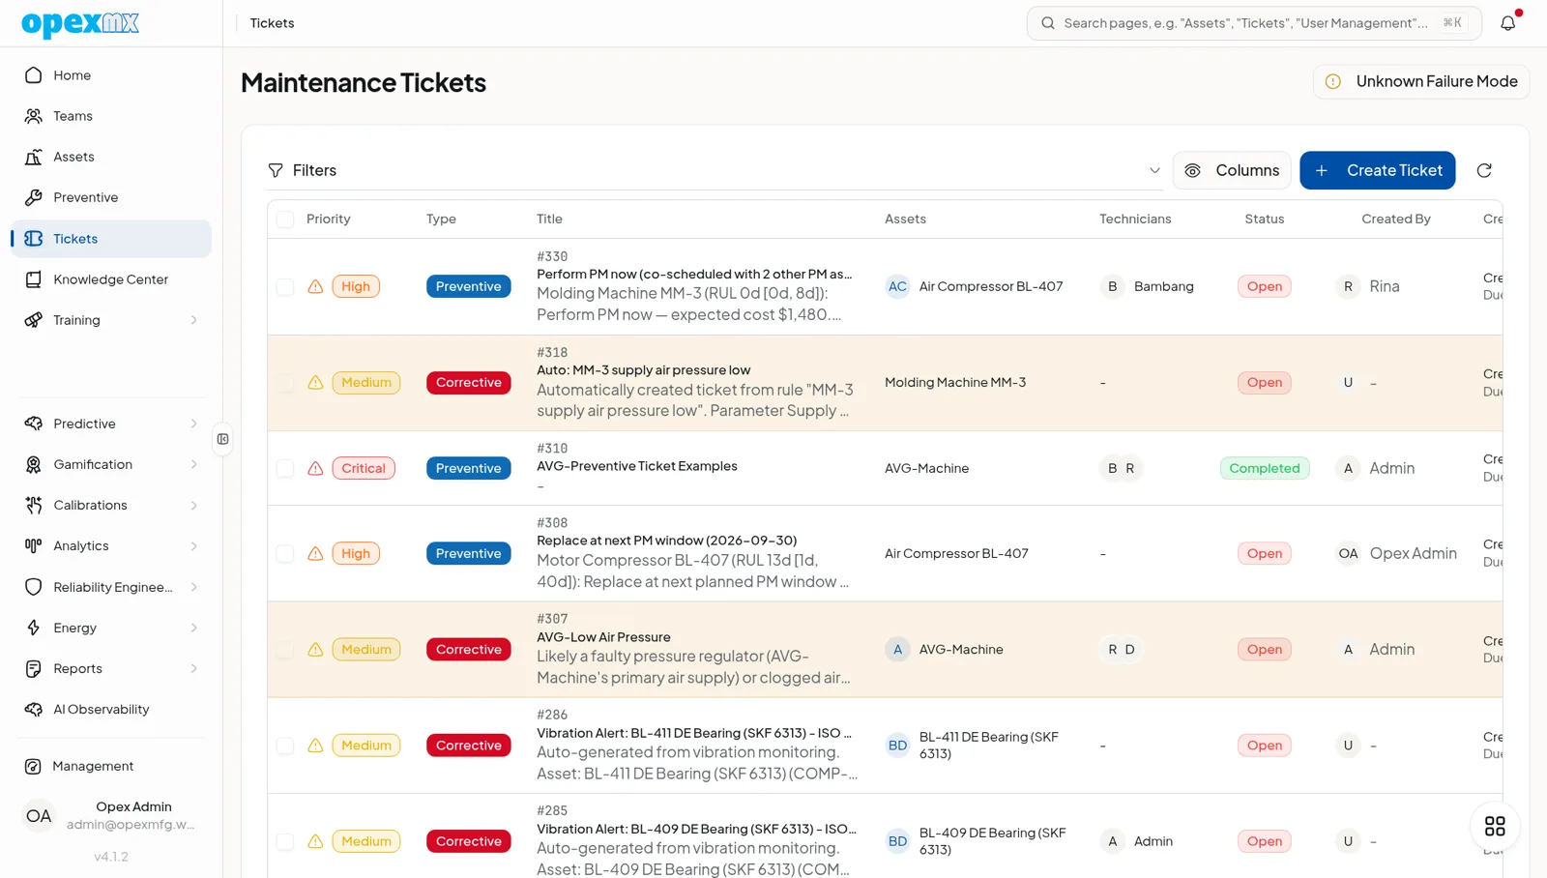The image size is (1547, 878).
Task: Expand the Analytics submenu chevron
Action: pyautogui.click(x=193, y=545)
